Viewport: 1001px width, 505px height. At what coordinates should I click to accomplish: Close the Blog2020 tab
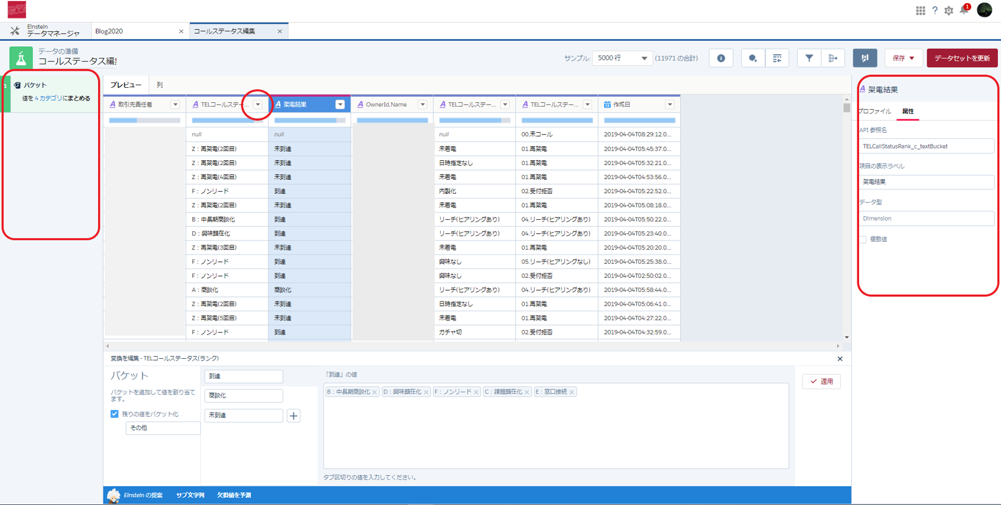181,32
